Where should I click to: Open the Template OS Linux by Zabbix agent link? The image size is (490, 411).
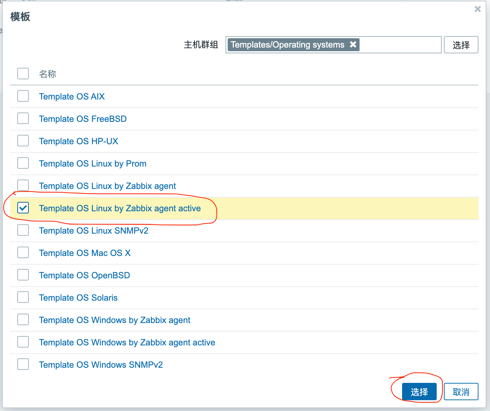[x=107, y=186]
